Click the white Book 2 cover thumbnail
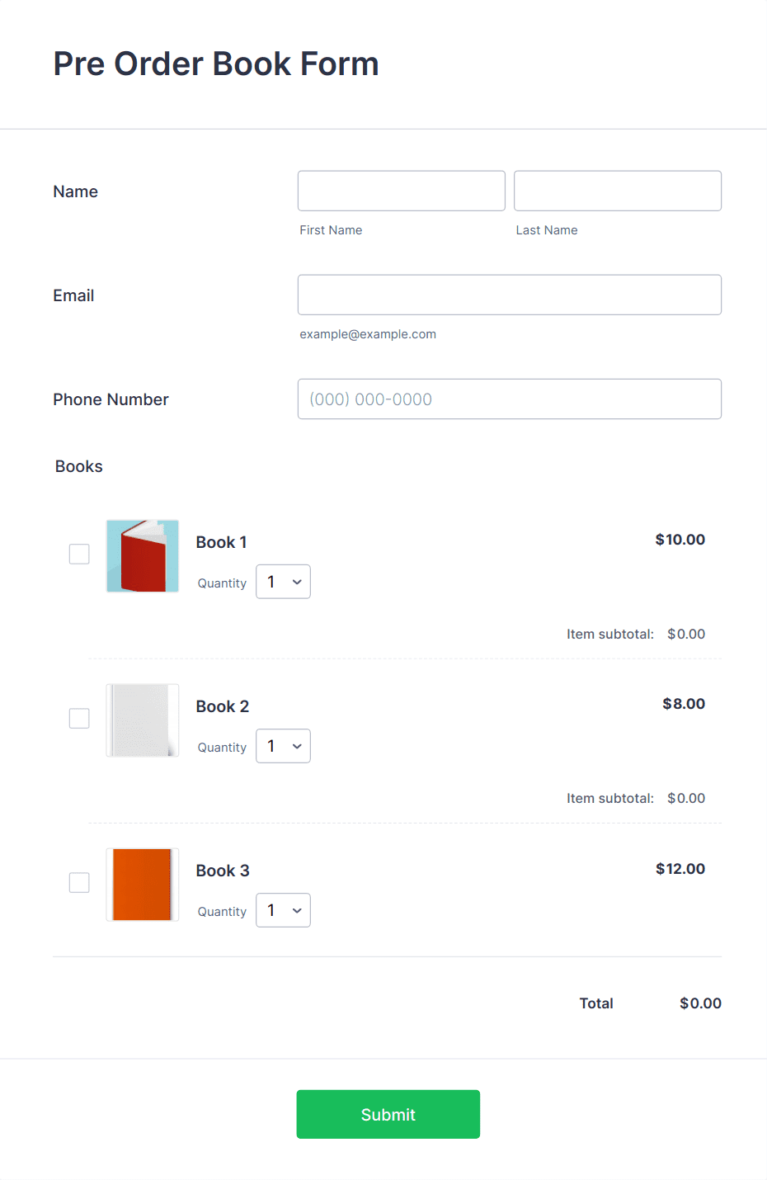Image resolution: width=767 pixels, height=1180 pixels. click(142, 720)
